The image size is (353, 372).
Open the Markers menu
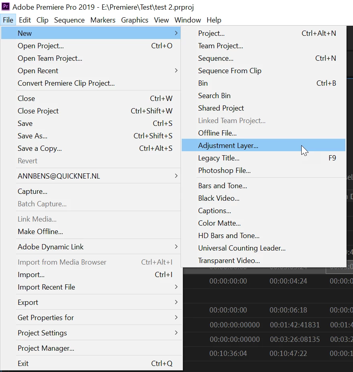[x=103, y=20]
